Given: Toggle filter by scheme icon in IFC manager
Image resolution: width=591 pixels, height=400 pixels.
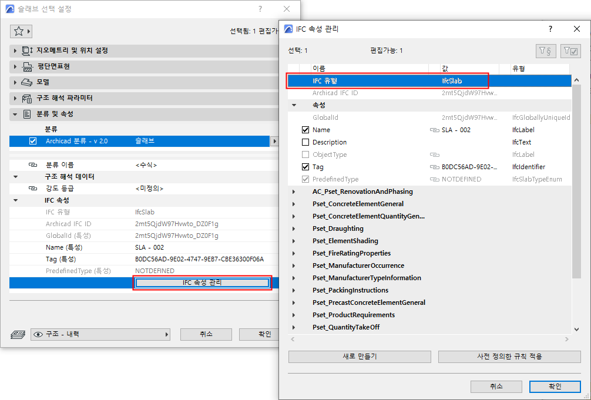Looking at the screenshot, I should pos(546,51).
